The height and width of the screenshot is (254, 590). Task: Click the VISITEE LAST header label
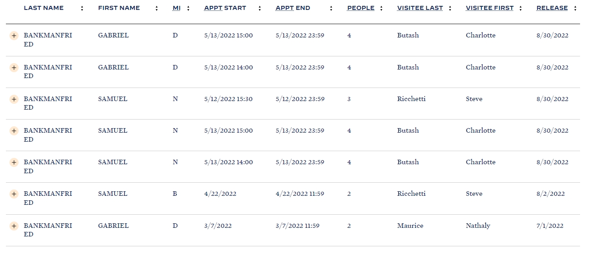(420, 8)
